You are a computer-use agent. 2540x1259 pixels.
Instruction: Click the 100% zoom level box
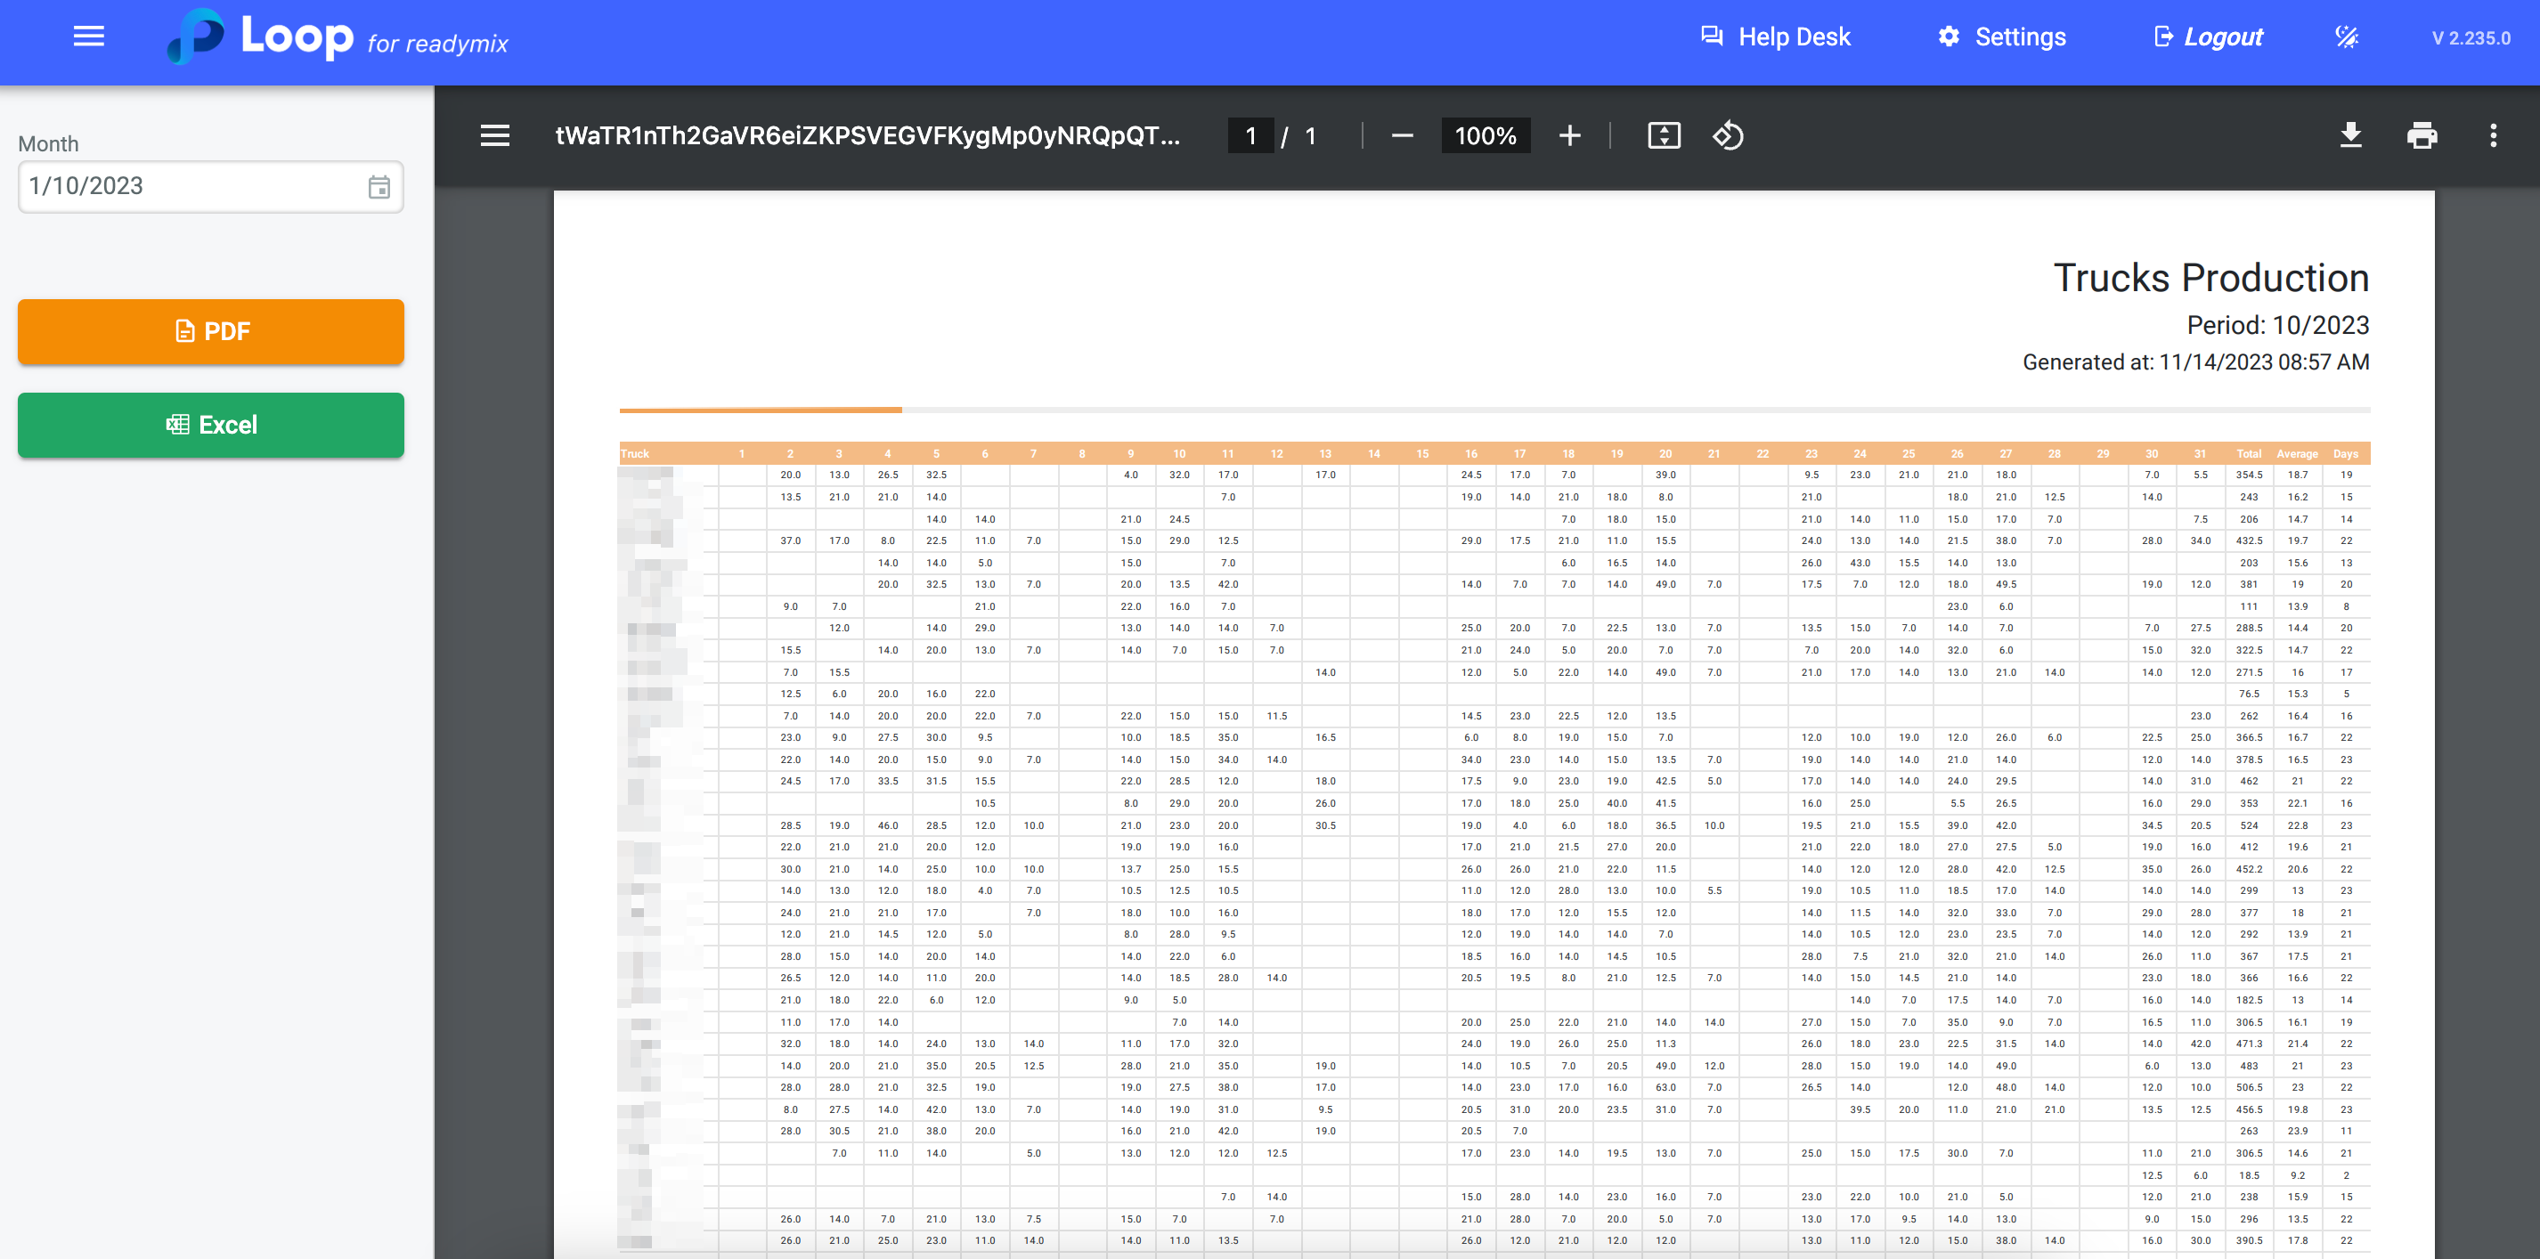click(x=1485, y=136)
